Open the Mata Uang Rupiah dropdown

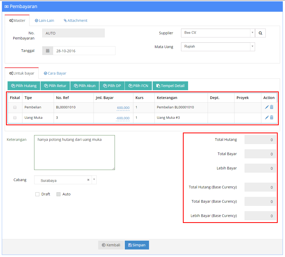pos(218,47)
